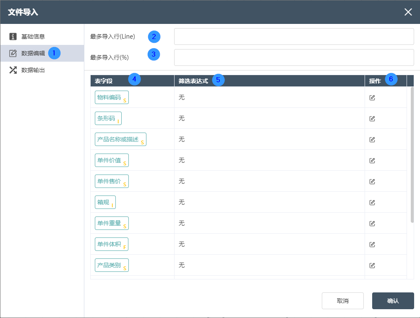Image resolution: width=420 pixels, height=318 pixels.
Task: Focus the 最多导入行(Line) input field
Action: [x=294, y=36]
